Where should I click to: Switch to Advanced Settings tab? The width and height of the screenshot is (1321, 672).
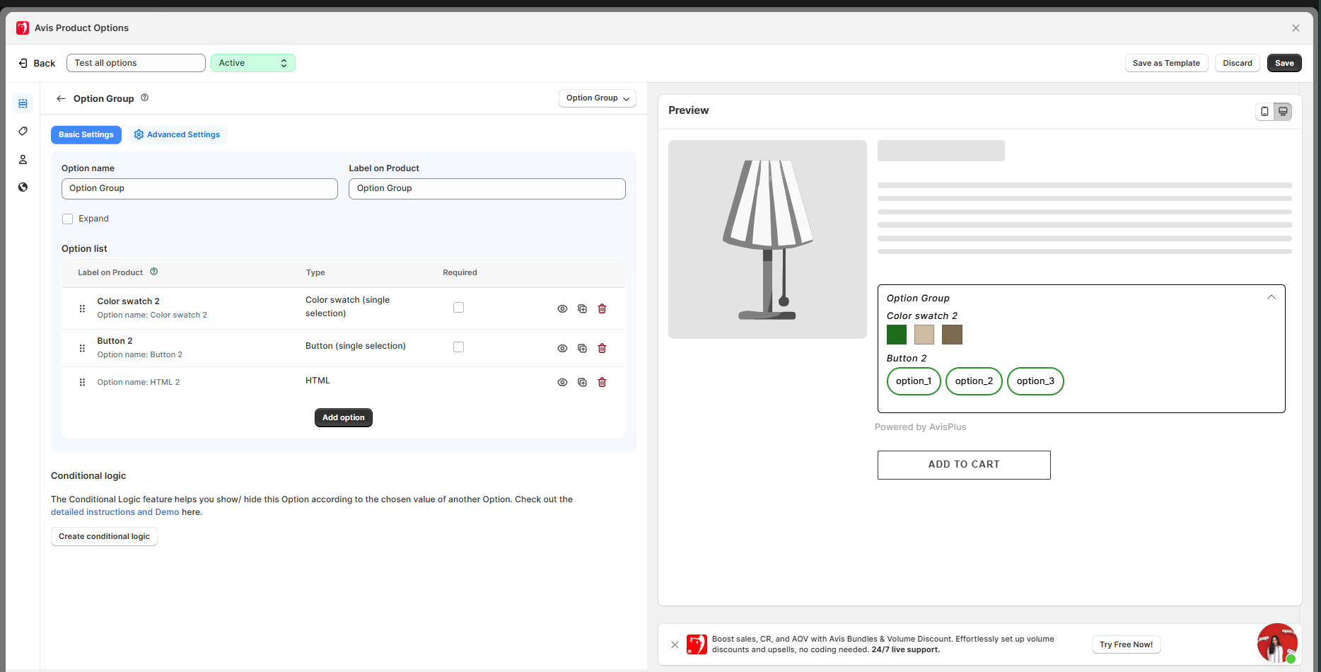pyautogui.click(x=177, y=134)
